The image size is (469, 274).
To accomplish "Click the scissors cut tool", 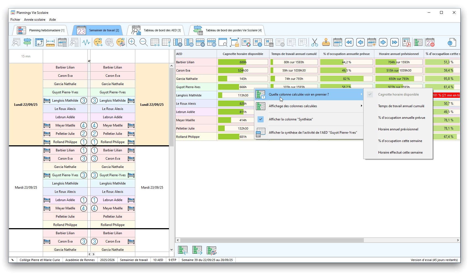I will click(x=314, y=43).
